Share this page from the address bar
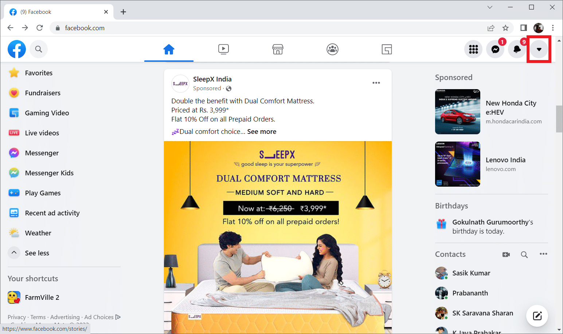 coord(491,28)
